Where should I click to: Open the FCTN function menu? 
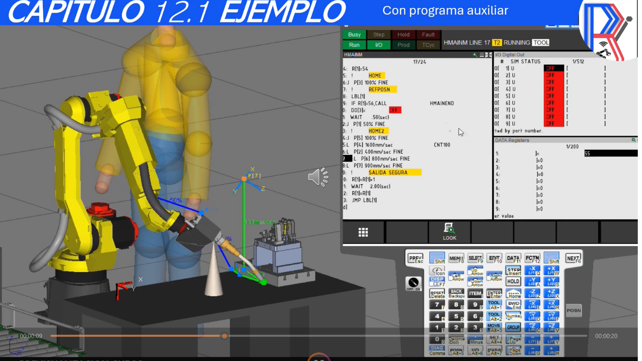(532, 259)
